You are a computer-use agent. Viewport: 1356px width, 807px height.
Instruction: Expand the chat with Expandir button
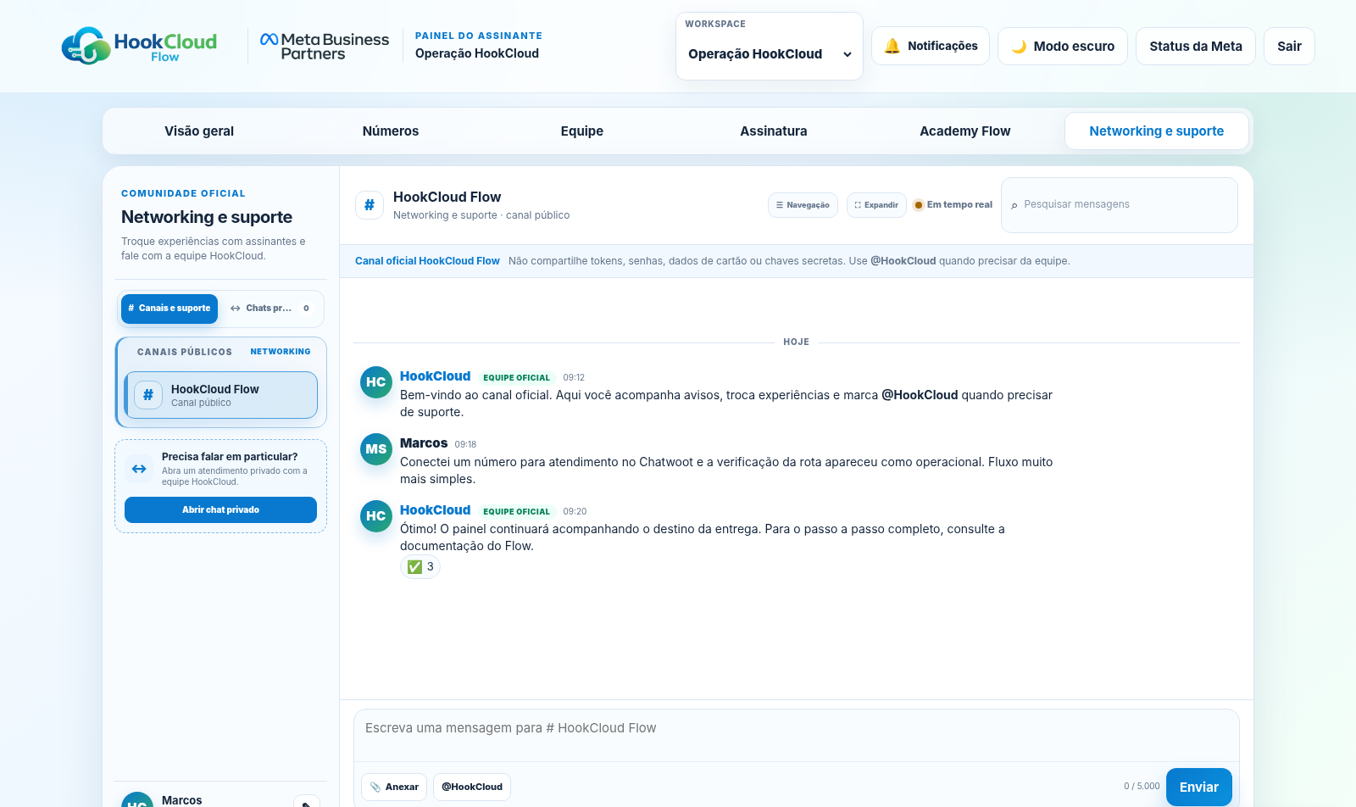pos(876,205)
